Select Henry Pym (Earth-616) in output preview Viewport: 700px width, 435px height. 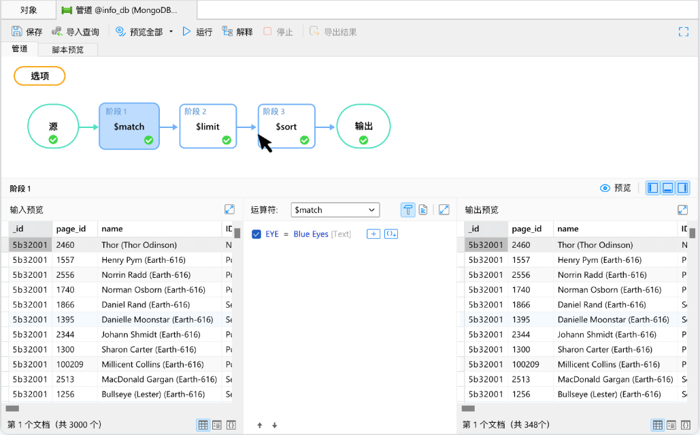point(599,260)
